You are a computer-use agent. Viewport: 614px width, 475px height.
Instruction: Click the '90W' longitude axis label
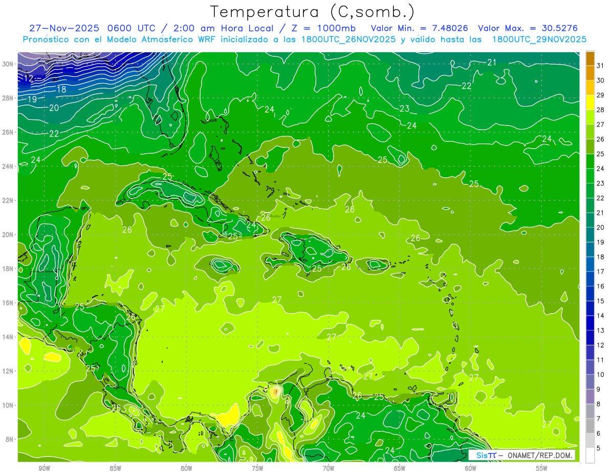[x=44, y=469]
